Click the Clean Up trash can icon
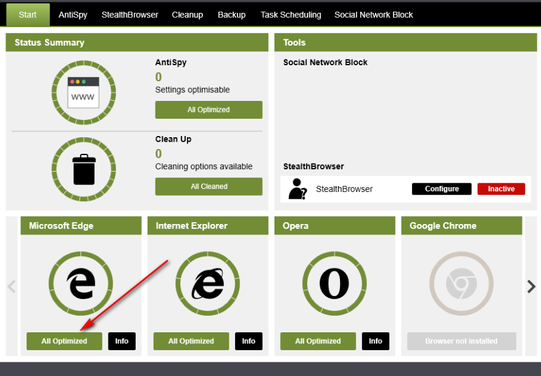The width and height of the screenshot is (541, 376). pos(84,169)
